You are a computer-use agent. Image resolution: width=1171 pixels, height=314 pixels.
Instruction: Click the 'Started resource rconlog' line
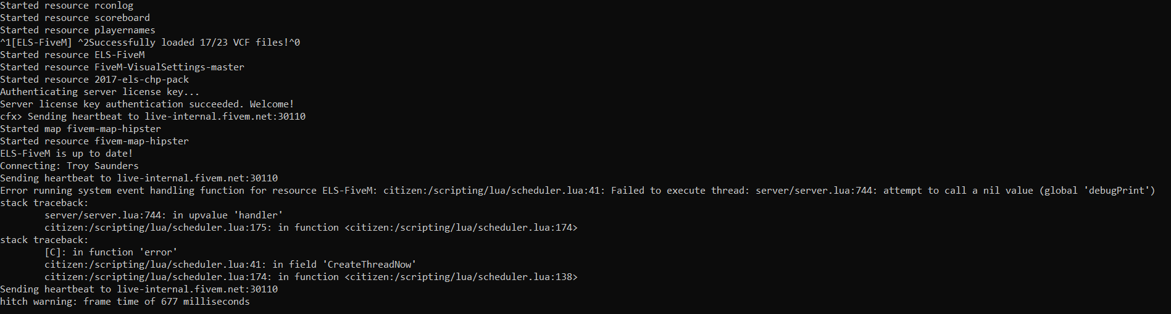tap(67, 6)
